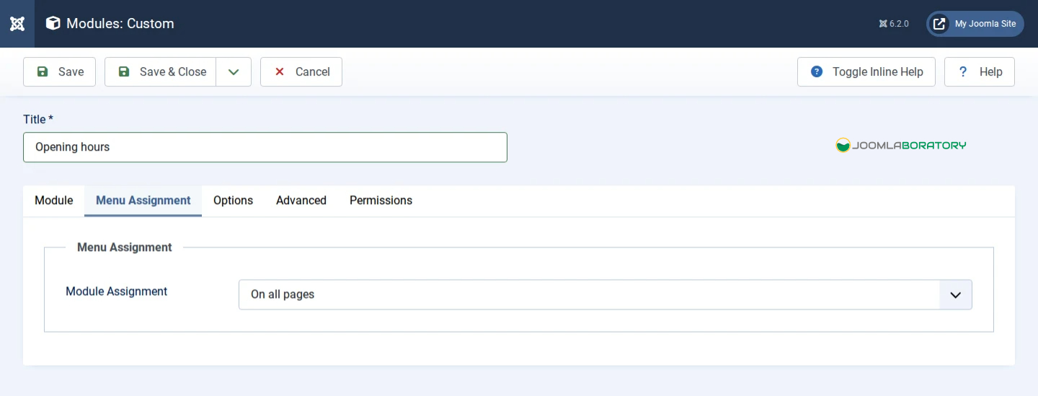Open the Permissions tab
Image resolution: width=1038 pixels, height=396 pixels.
pos(381,201)
